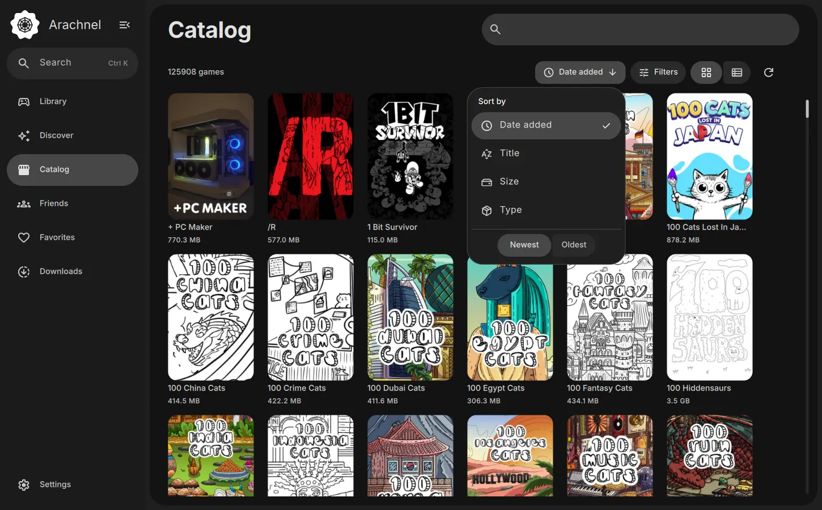The image size is (822, 510).
Task: Open the 100 Dubai Cats cover
Action: pyautogui.click(x=410, y=317)
